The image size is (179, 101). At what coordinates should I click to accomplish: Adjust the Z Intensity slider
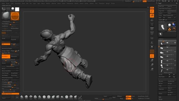(10, 21)
